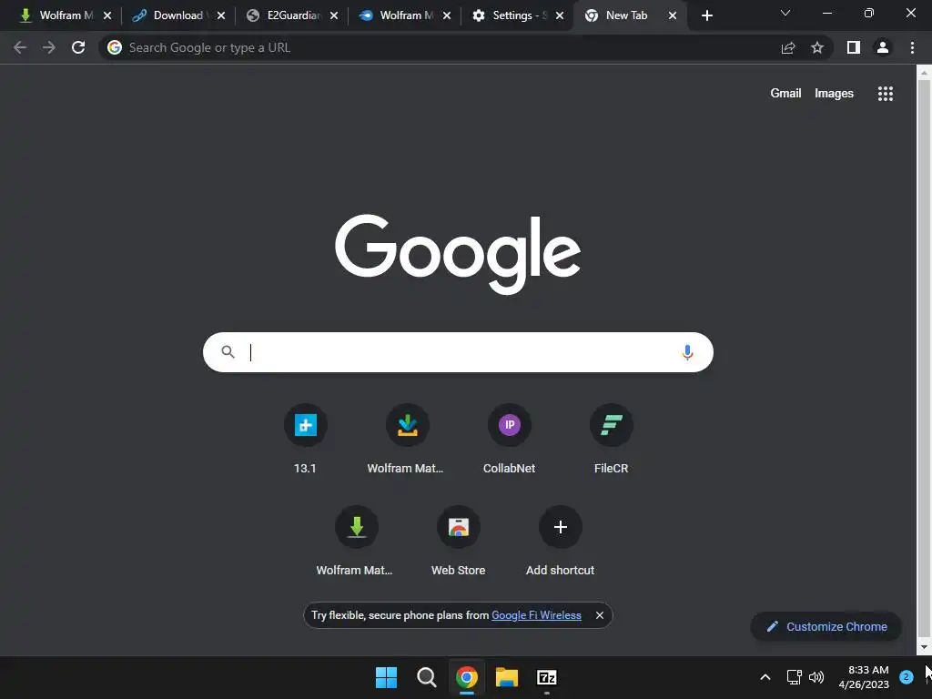Open the notifications badge showing 2
Viewport: 932px width, 699px height.
[906, 676]
